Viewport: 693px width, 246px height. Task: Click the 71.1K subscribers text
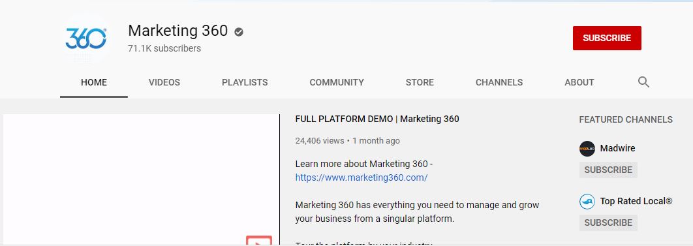tap(164, 48)
